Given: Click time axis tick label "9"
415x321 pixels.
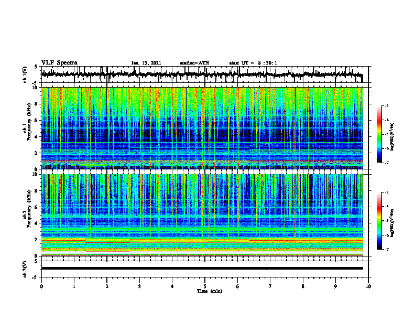Looking at the screenshot, I should point(335,286).
